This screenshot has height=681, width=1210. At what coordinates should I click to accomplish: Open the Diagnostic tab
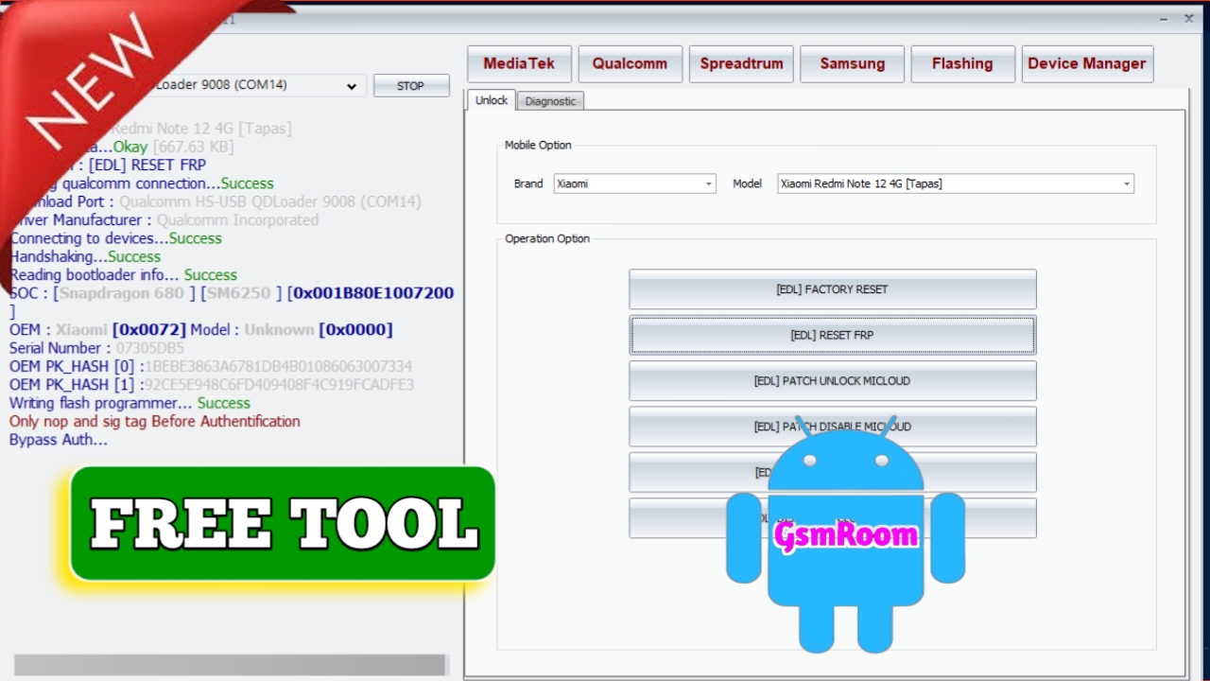550,101
